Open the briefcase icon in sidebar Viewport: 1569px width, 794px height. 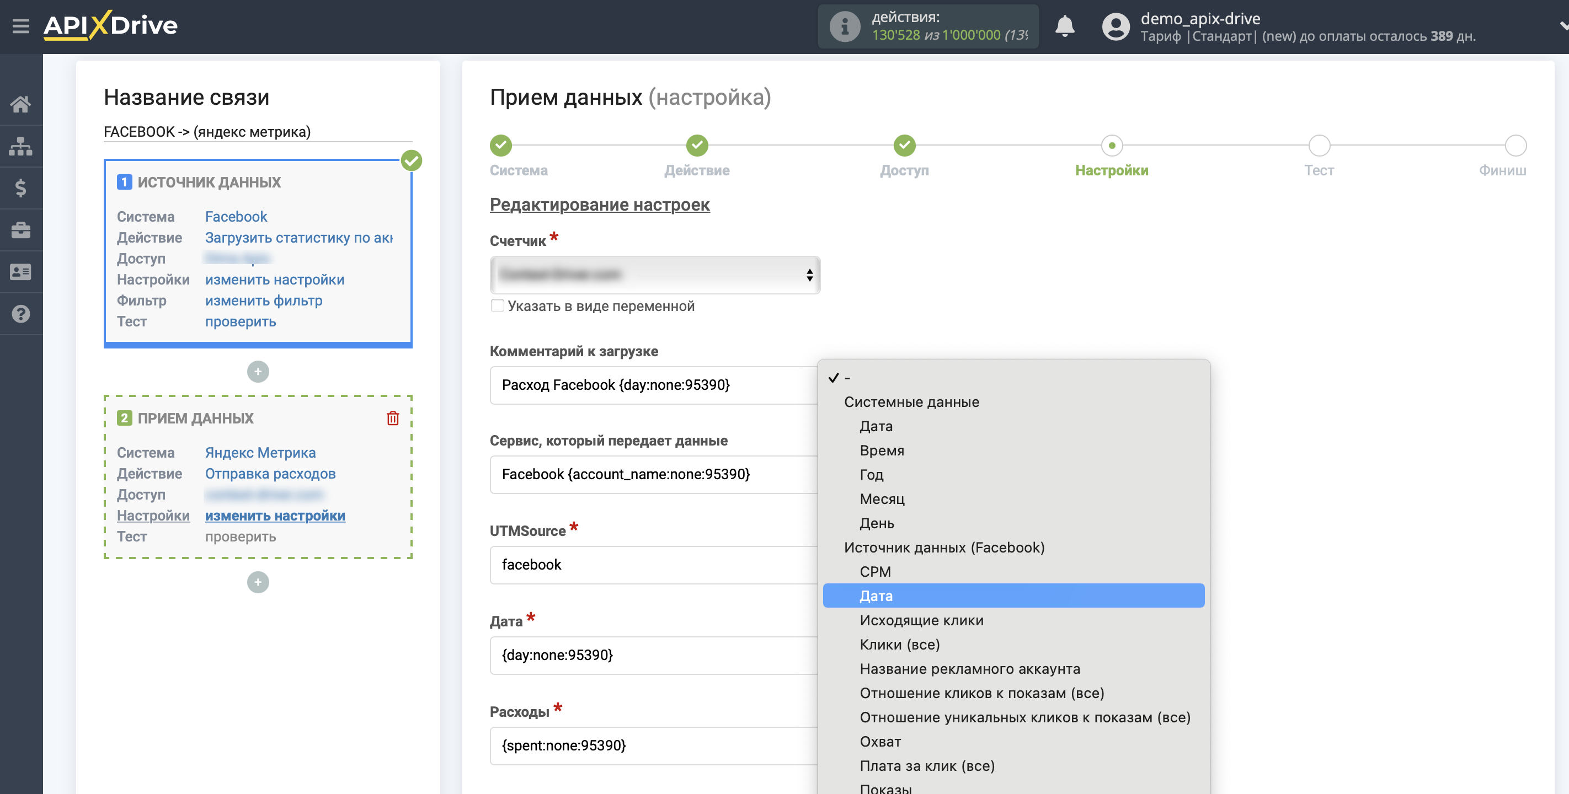pyautogui.click(x=21, y=230)
